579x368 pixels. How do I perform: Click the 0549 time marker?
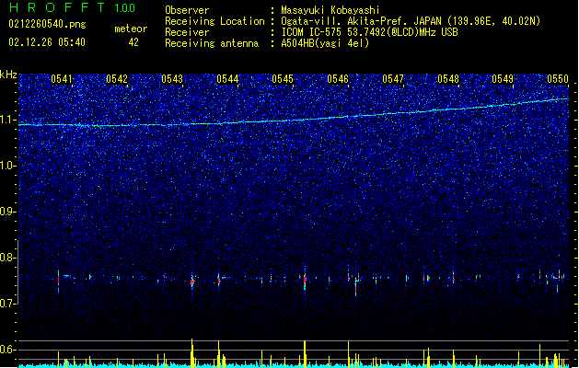[503, 79]
